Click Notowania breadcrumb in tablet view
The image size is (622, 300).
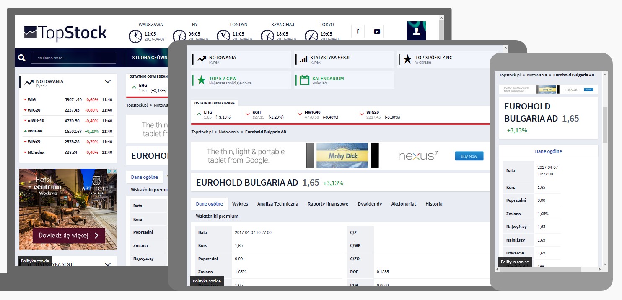(x=229, y=132)
